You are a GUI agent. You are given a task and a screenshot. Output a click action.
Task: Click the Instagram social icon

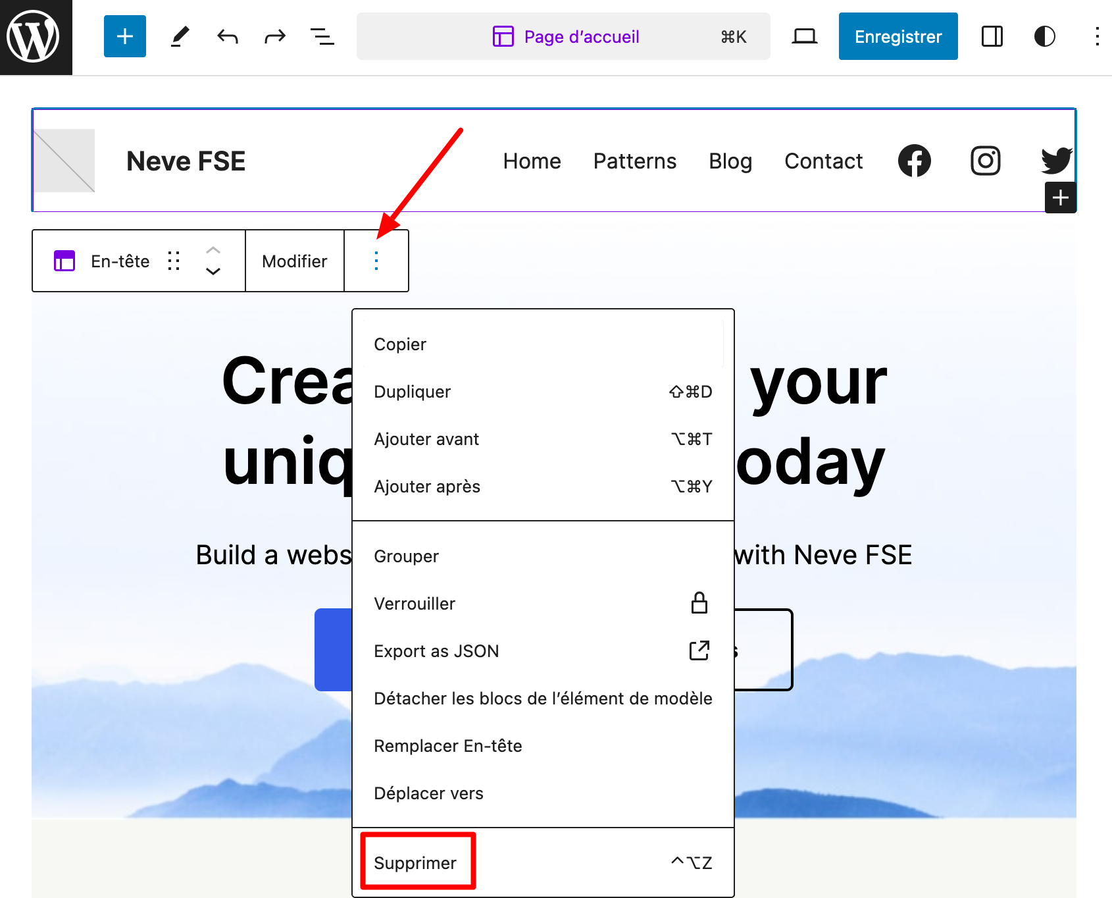(x=985, y=161)
